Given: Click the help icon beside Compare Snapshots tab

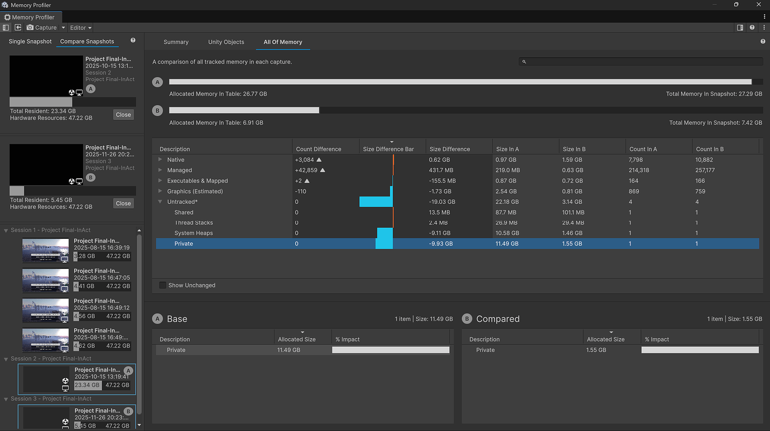Looking at the screenshot, I should (132, 40).
